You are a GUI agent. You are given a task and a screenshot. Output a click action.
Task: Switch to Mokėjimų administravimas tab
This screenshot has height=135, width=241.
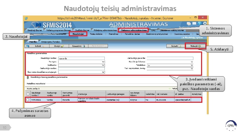(105, 30)
